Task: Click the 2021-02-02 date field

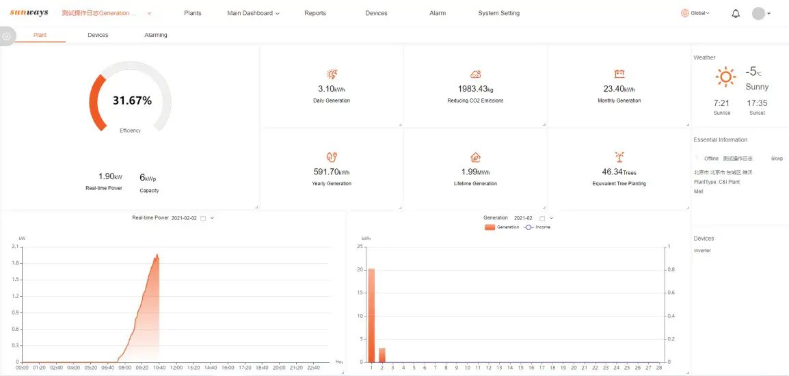Action: coord(184,219)
